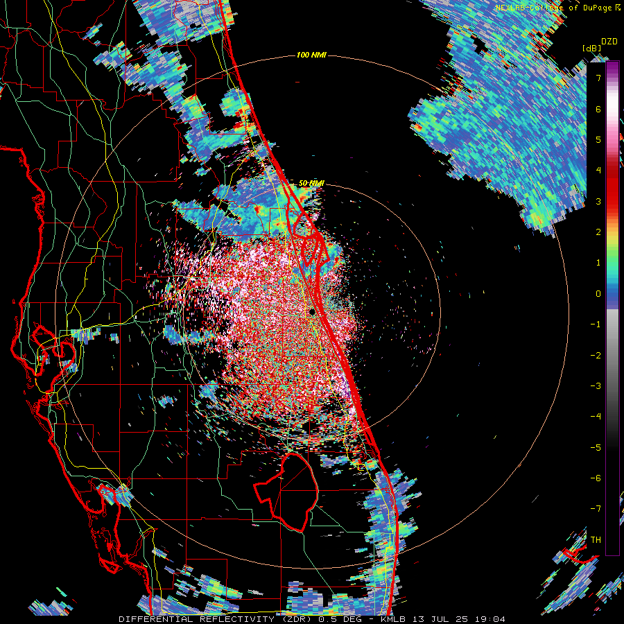This screenshot has height=624, width=624.
Task: Click the "6" value on the dB scale
Action: 598,109
